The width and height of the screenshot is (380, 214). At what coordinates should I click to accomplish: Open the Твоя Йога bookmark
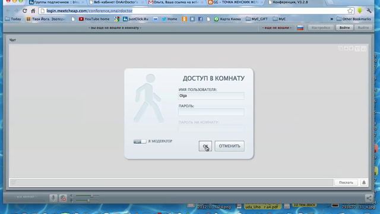click(46, 19)
